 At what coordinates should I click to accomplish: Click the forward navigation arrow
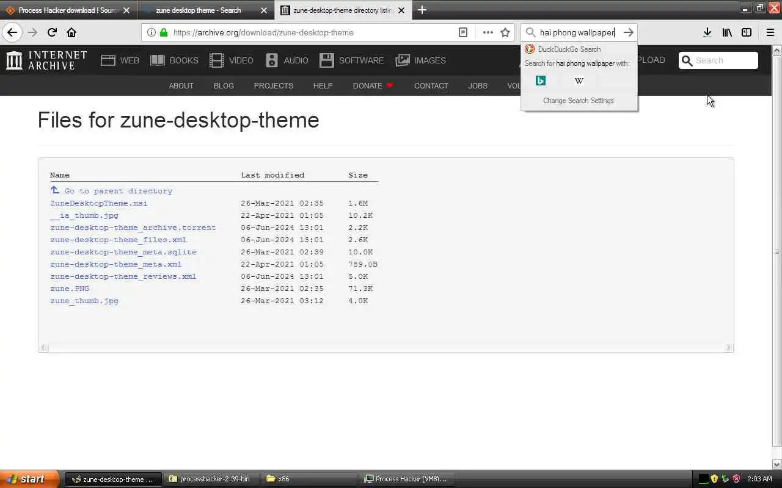coord(32,32)
